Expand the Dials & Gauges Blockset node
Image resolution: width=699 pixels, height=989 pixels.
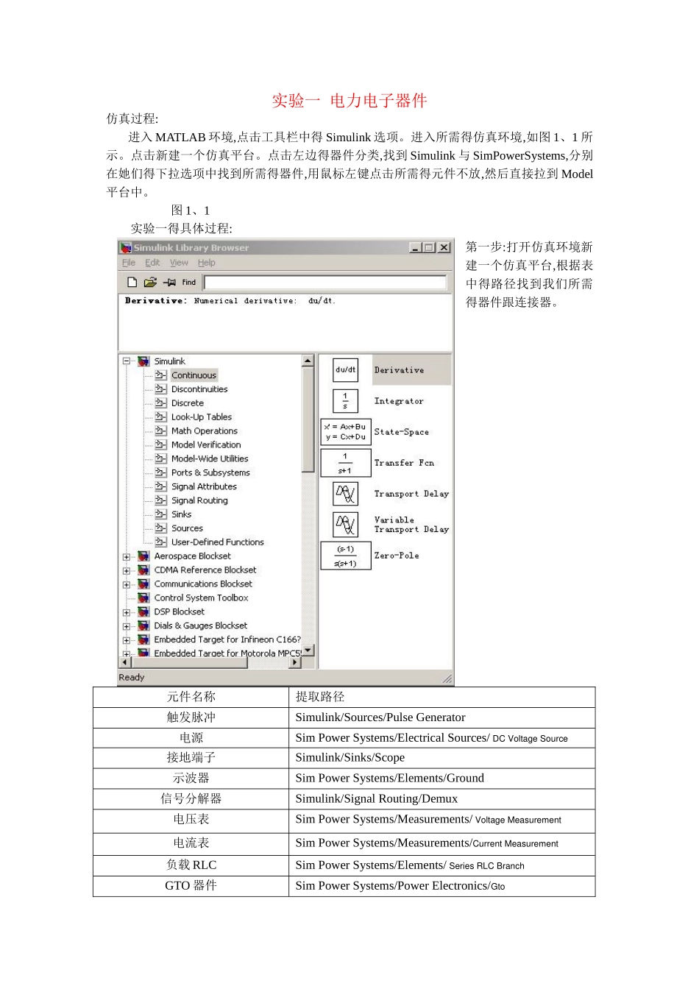coord(127,626)
